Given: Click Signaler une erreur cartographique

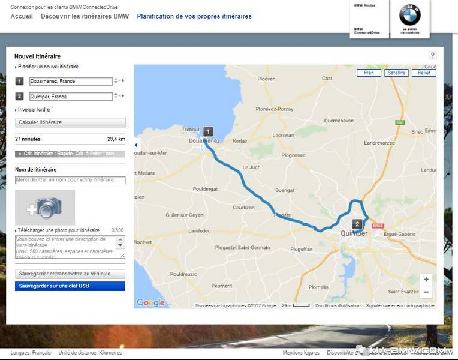Looking at the screenshot, I should [x=400, y=305].
